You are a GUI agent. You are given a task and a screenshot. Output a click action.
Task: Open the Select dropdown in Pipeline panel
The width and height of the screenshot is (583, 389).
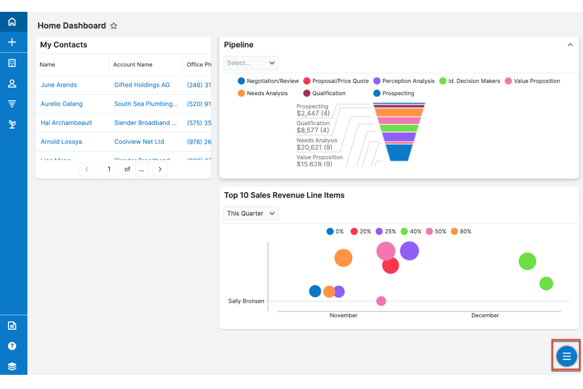coord(251,63)
